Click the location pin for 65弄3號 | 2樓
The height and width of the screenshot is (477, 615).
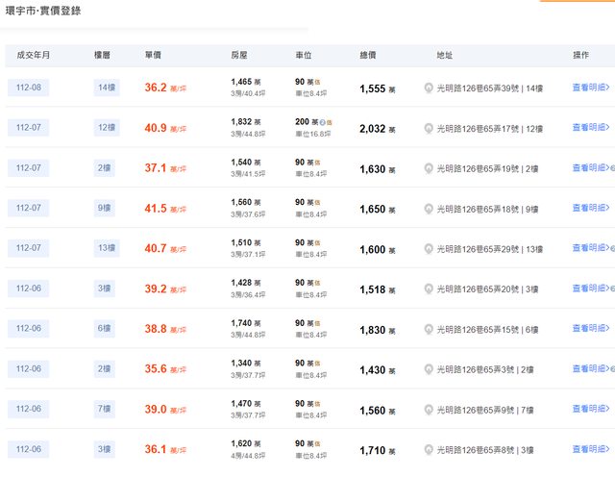coord(429,369)
